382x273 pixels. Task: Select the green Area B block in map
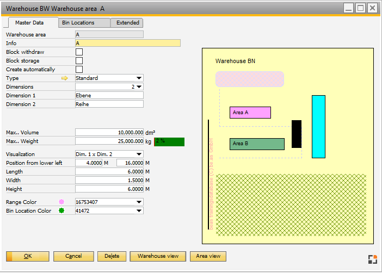[x=257, y=144]
